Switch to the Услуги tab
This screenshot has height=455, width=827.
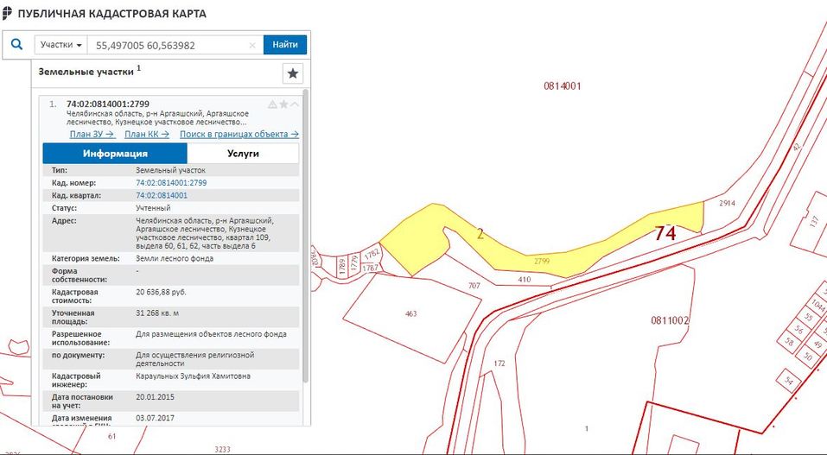point(243,154)
